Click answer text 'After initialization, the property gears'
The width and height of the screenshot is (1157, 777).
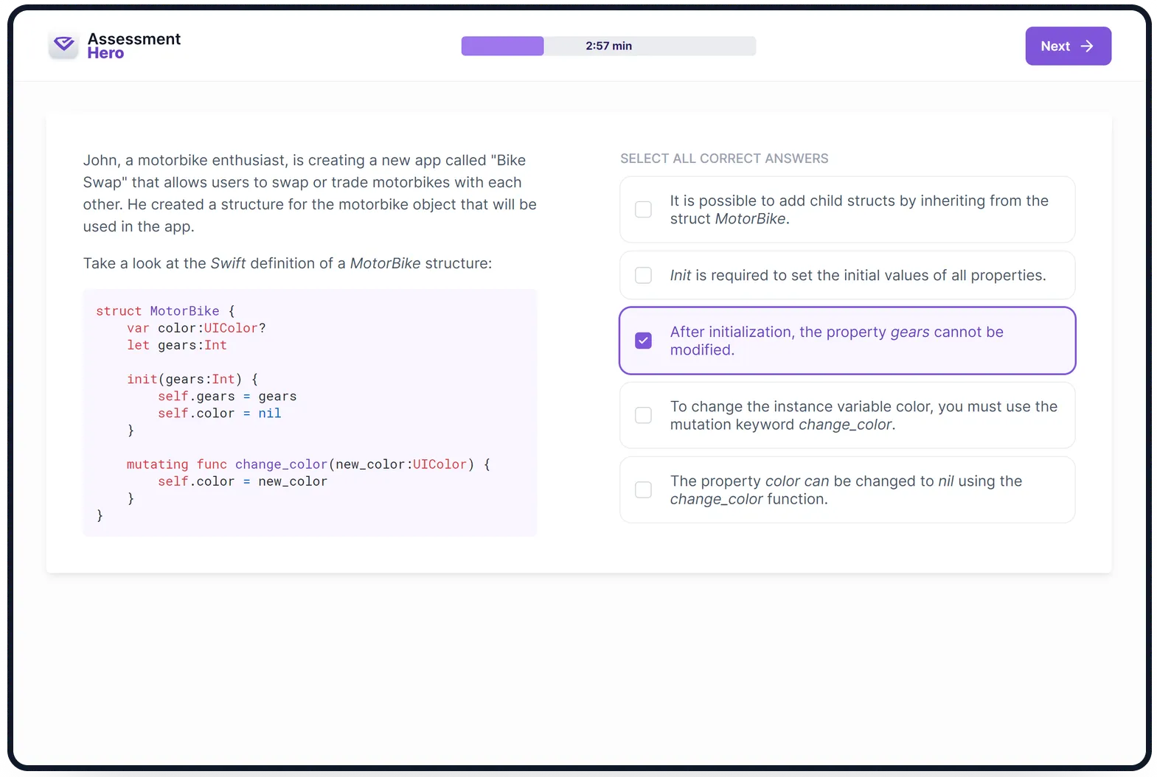(836, 341)
